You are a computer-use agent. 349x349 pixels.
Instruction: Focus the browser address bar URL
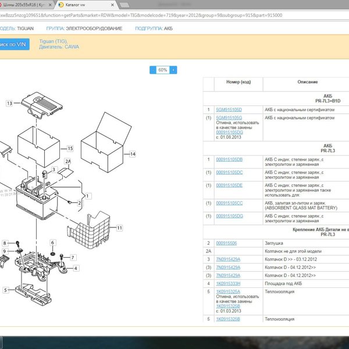[141, 15]
